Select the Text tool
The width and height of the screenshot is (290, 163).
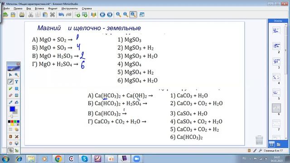(17, 81)
